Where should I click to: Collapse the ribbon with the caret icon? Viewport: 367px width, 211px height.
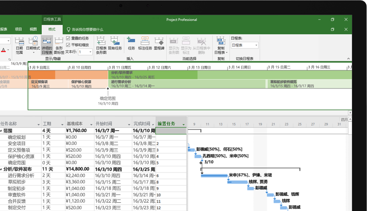[348, 58]
